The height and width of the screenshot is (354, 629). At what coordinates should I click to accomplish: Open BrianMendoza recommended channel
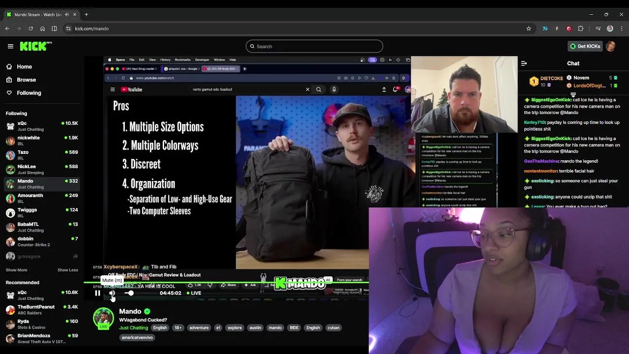tap(42, 338)
